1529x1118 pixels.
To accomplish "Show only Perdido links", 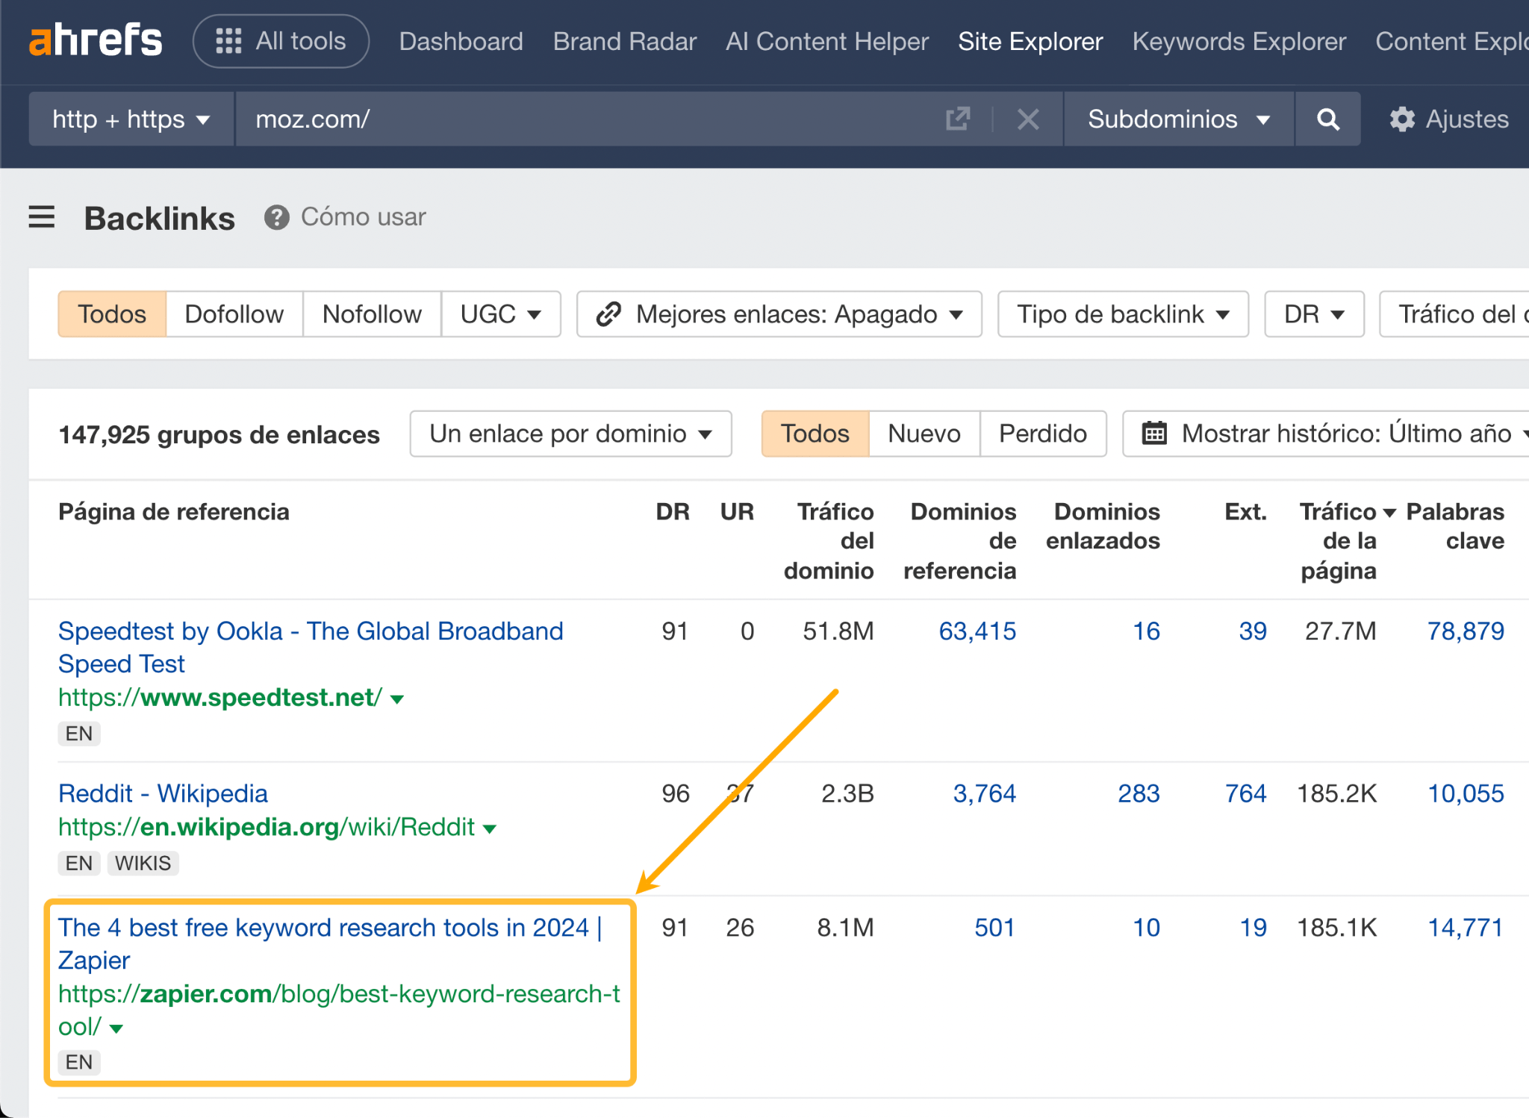I will pos(1042,434).
